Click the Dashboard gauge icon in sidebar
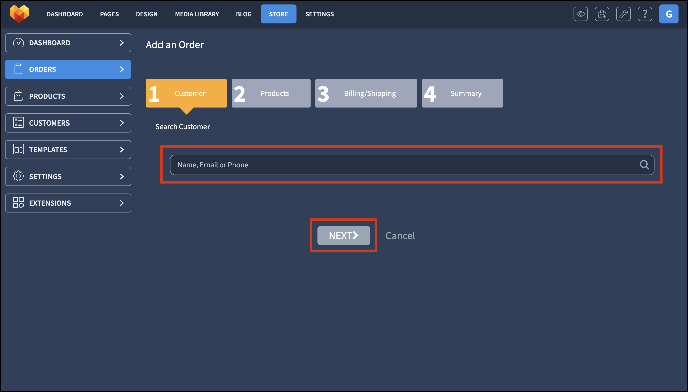 click(18, 43)
